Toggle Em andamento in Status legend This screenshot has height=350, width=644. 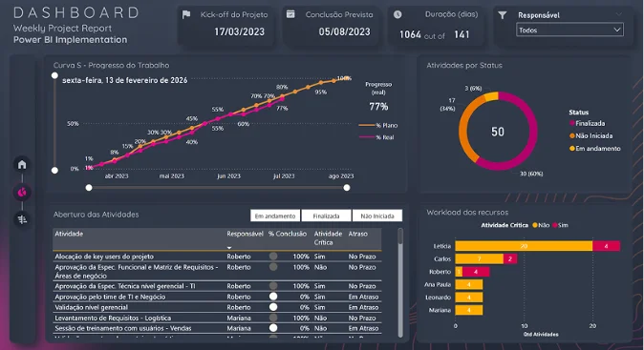(594, 149)
